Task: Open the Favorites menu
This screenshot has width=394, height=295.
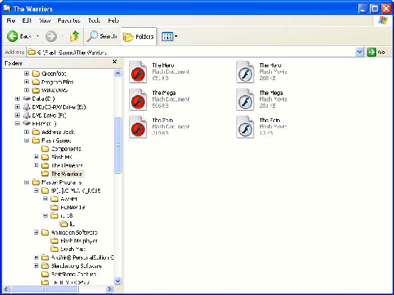Action: coord(69,21)
